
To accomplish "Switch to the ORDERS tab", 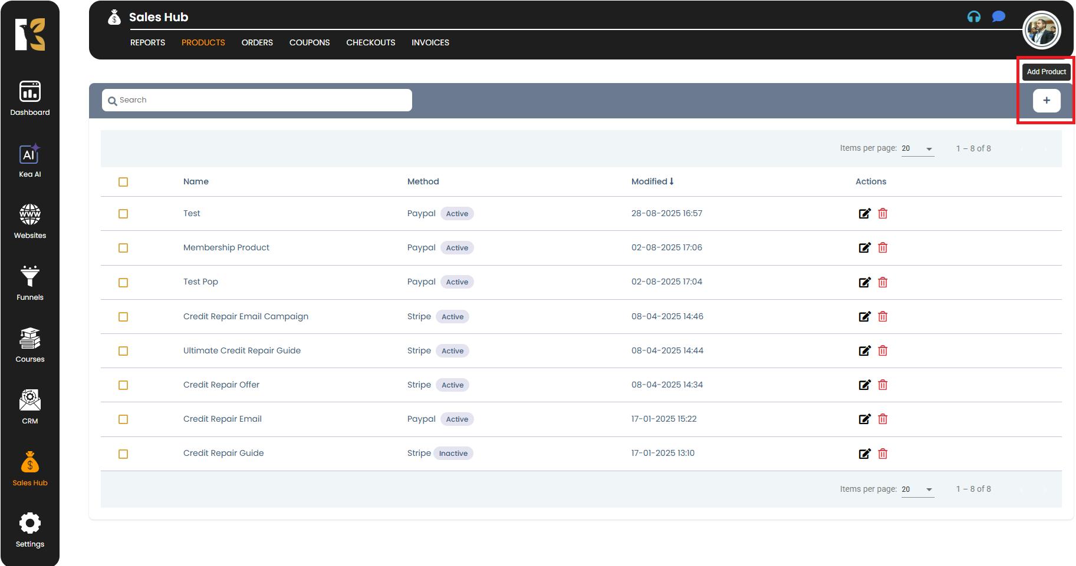I will tap(257, 42).
